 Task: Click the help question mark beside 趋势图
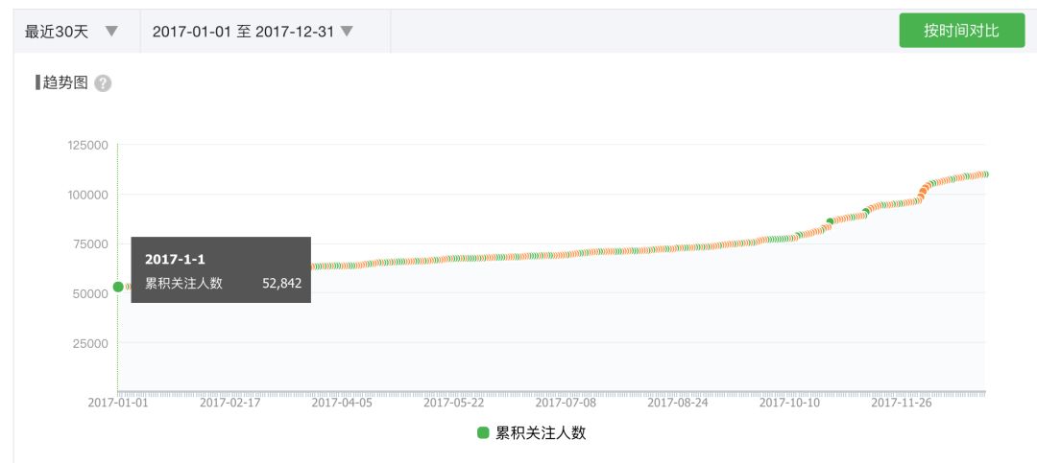coord(103,83)
